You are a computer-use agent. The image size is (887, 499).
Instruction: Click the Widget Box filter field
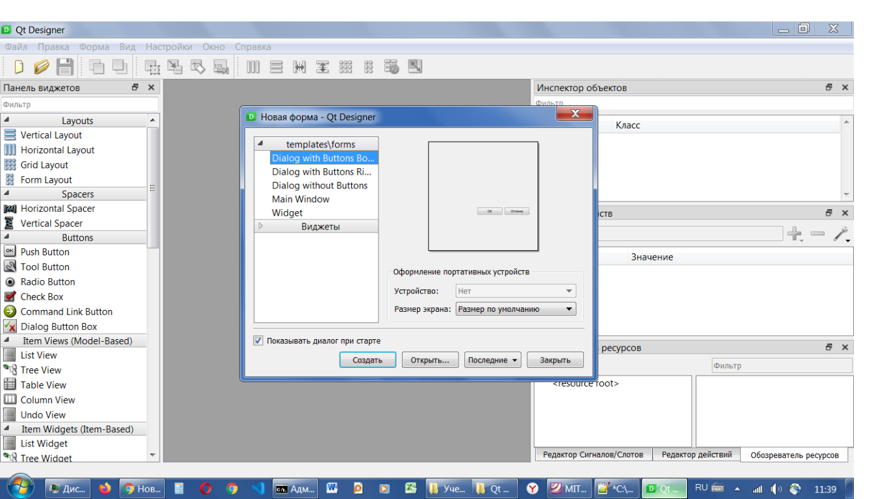[79, 104]
